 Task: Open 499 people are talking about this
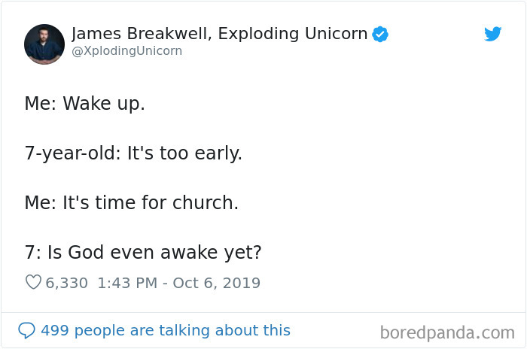[166, 330]
